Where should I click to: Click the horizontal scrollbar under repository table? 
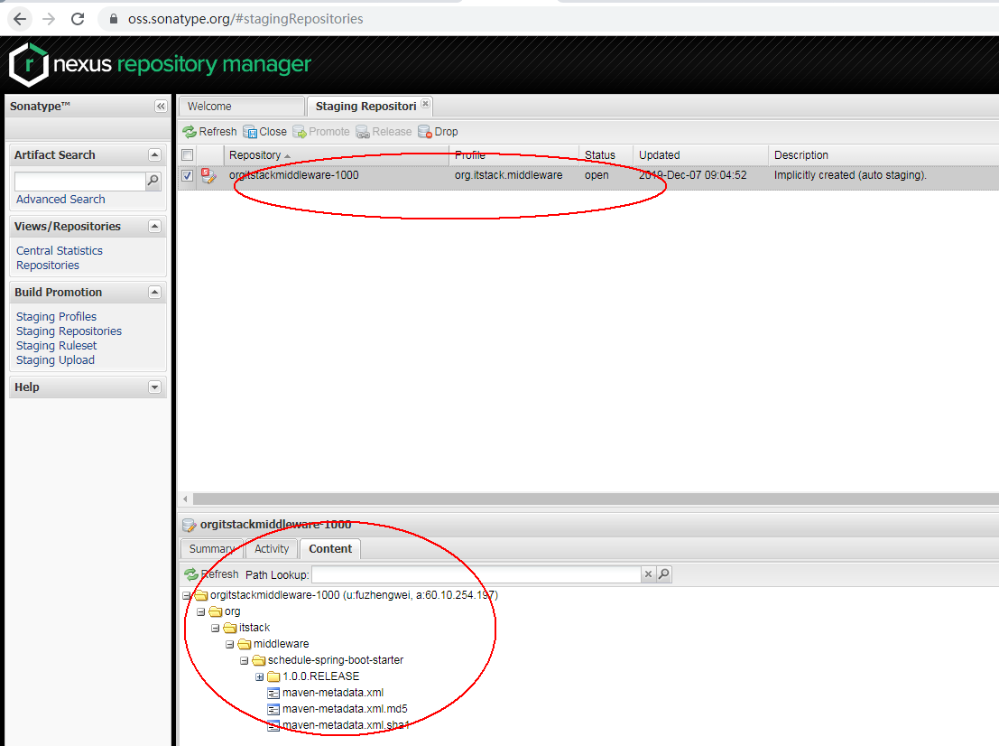click(x=596, y=499)
